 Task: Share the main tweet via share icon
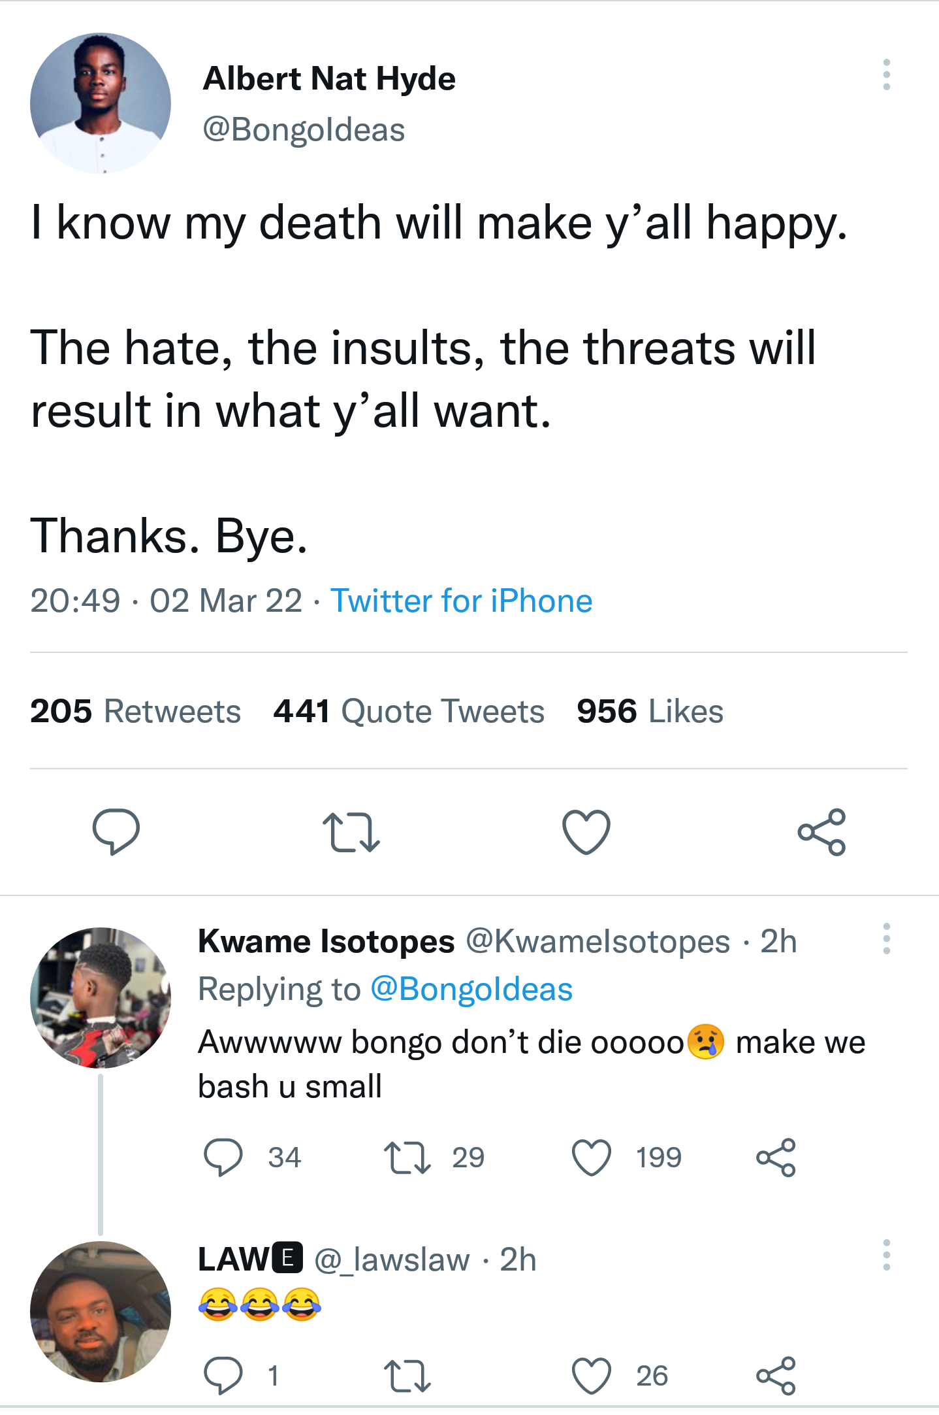821,831
